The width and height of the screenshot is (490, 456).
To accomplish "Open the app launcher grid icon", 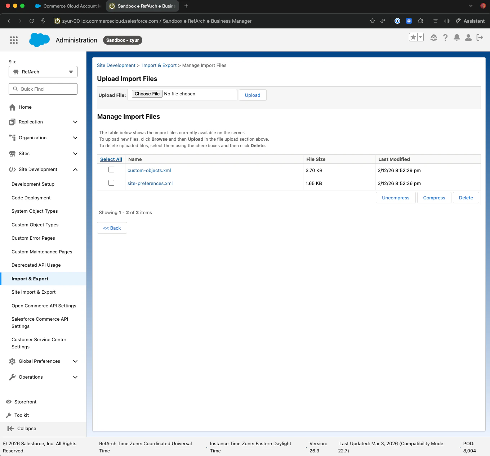I will [x=14, y=40].
